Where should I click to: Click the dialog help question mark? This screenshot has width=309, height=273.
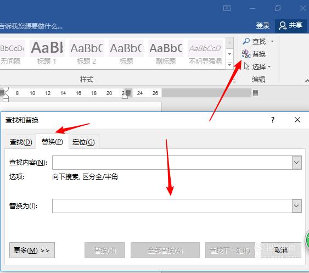pyautogui.click(x=273, y=120)
